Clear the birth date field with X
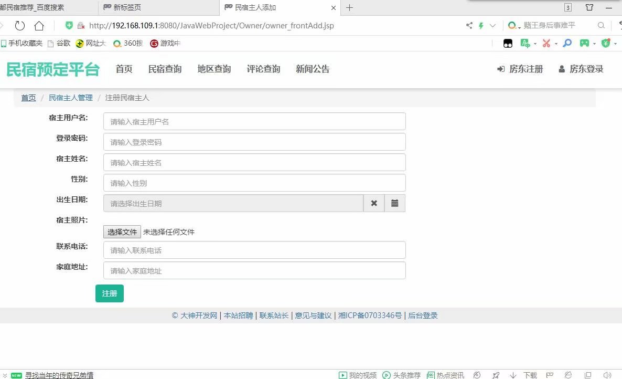Screen dimensions: 622x379 pyautogui.click(x=374, y=203)
